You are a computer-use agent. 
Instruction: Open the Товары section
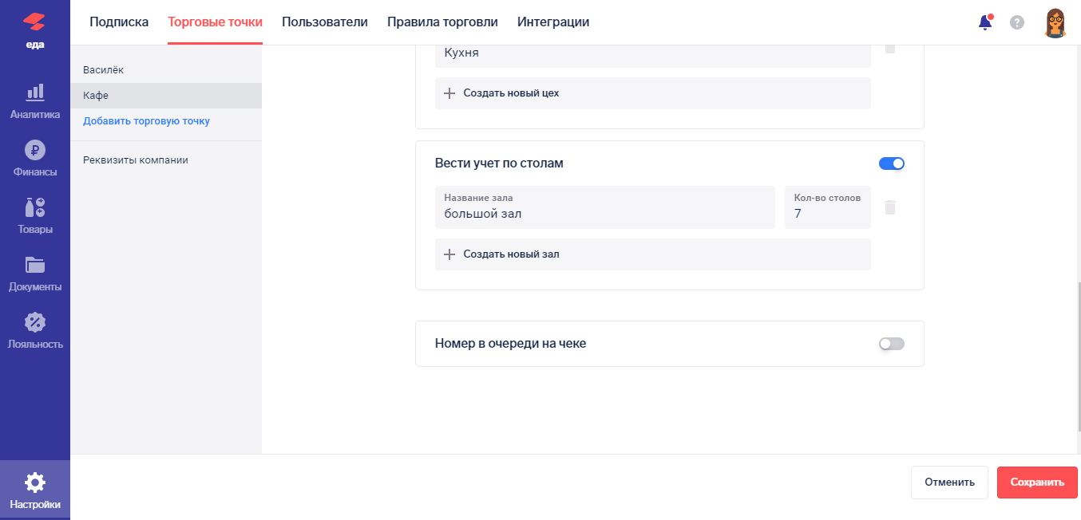click(35, 216)
